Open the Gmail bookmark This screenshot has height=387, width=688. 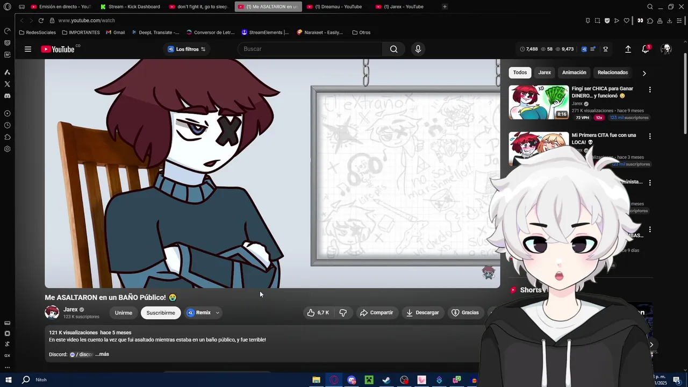coord(115,32)
